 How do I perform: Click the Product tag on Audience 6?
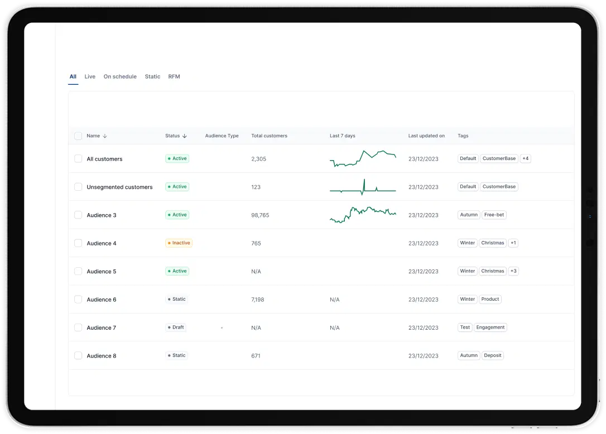(490, 299)
